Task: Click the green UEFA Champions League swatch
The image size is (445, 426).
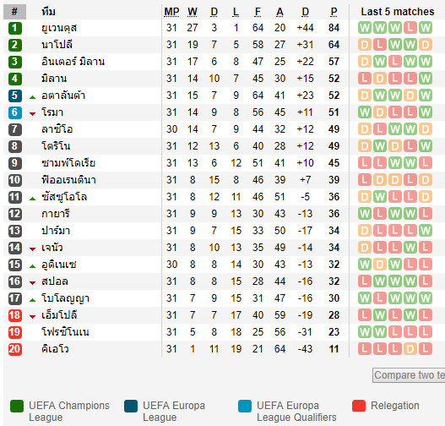Action: (x=17, y=406)
